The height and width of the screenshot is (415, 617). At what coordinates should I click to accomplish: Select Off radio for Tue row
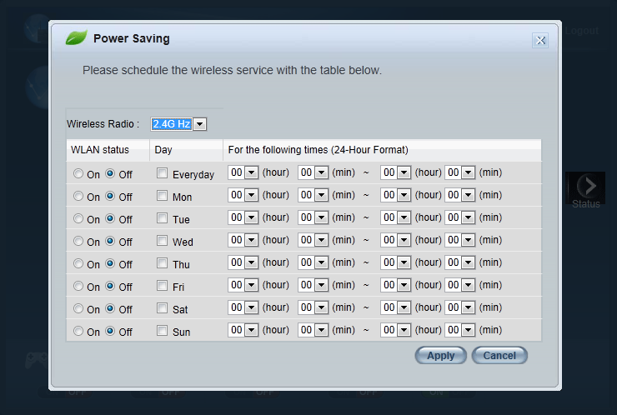(x=110, y=219)
